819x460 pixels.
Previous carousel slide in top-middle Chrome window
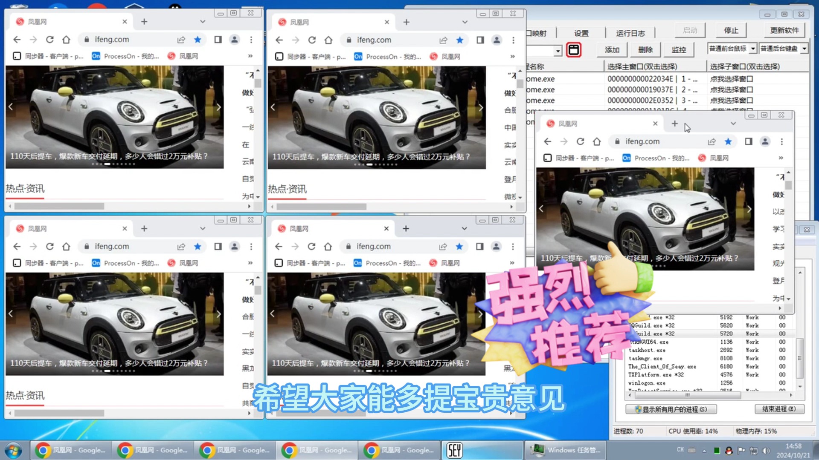pyautogui.click(x=273, y=107)
